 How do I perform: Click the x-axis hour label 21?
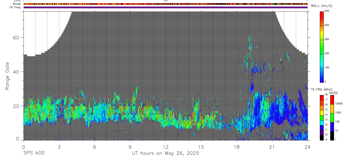(x=272, y=147)
